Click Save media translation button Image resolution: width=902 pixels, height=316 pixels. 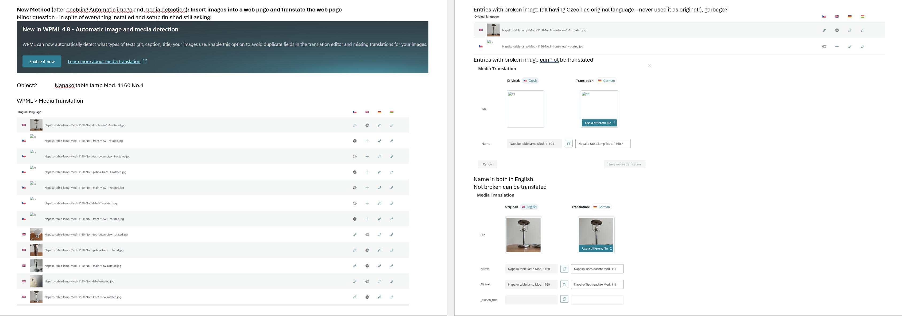[x=624, y=164]
